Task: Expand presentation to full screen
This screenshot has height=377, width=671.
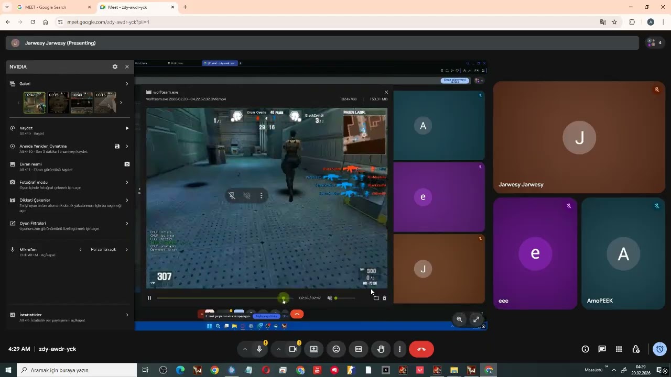Action: coord(476,319)
